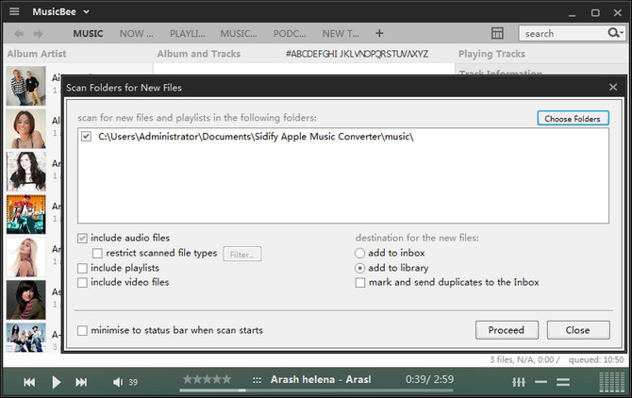Click the Album and Tracks header

click(199, 54)
